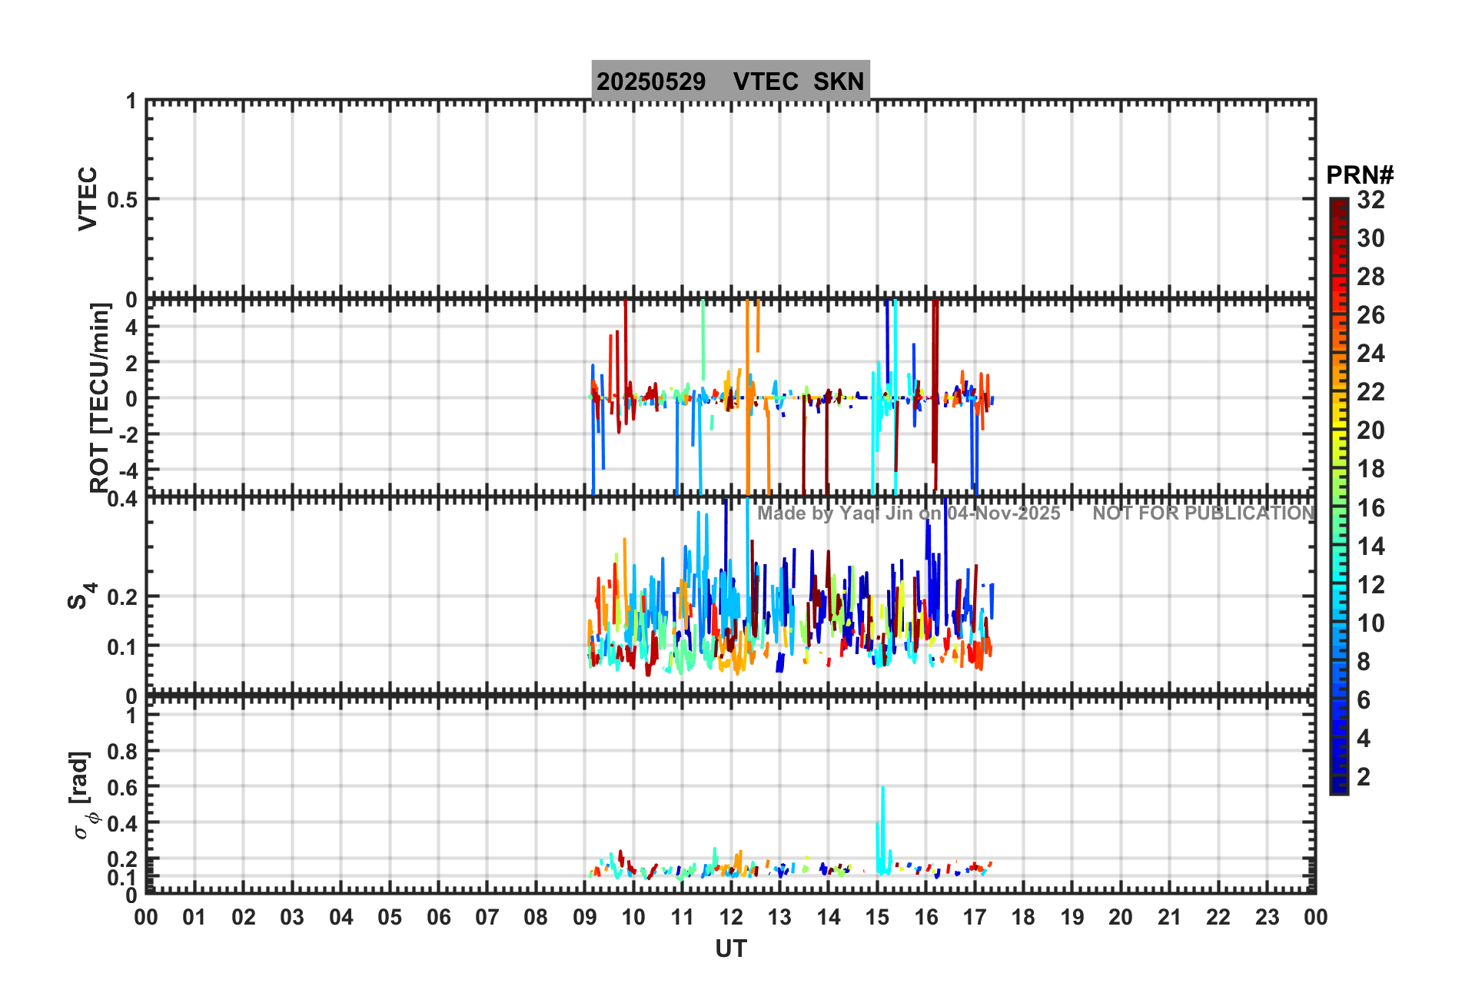The height and width of the screenshot is (993, 1462).
Task: Click PRN colorbar label '28'
Action: (1371, 277)
